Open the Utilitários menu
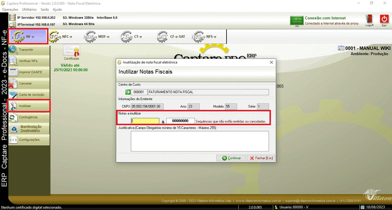Viewport: 392px width, 210px height. click(29, 9)
